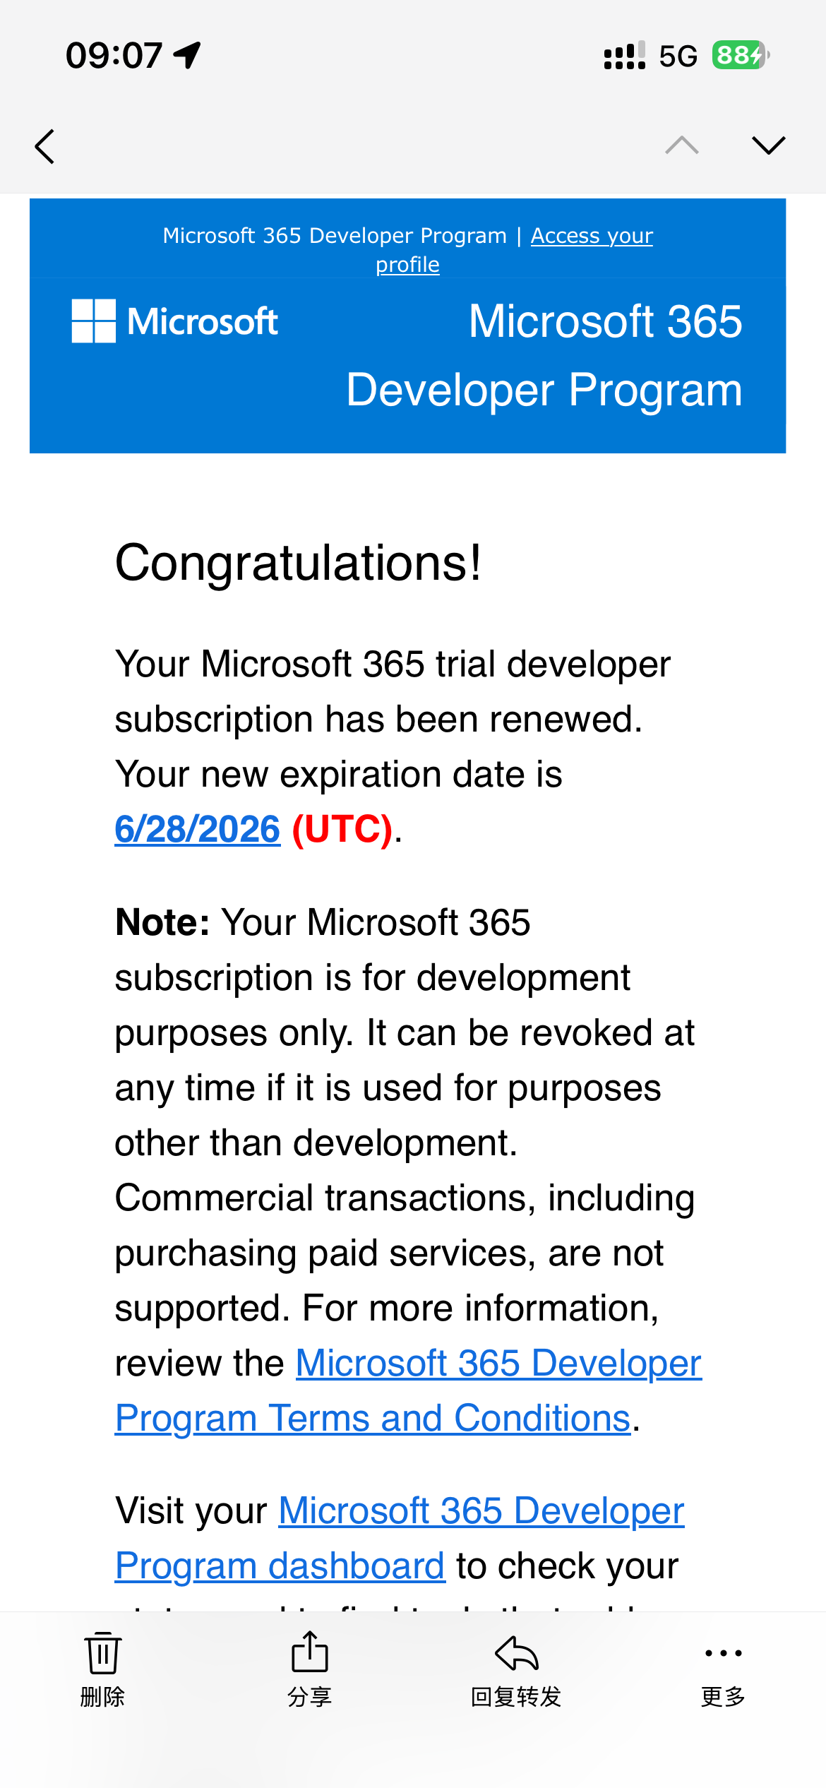Tap the share icon in bottom toolbar

(x=310, y=1655)
